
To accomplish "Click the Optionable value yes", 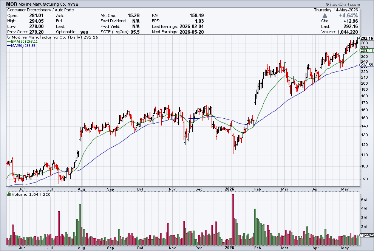I will click(84, 32).
